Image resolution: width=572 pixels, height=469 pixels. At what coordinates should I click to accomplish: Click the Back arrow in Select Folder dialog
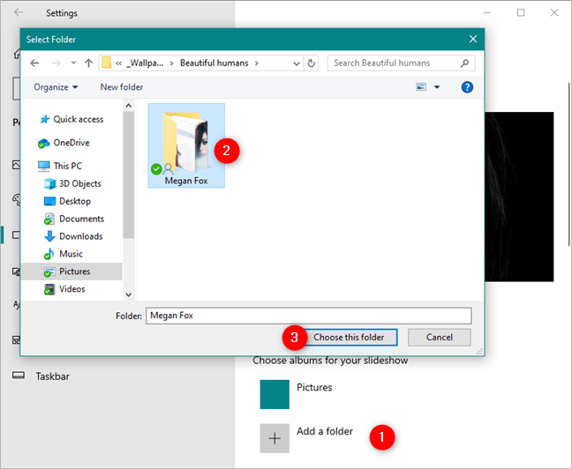click(34, 63)
